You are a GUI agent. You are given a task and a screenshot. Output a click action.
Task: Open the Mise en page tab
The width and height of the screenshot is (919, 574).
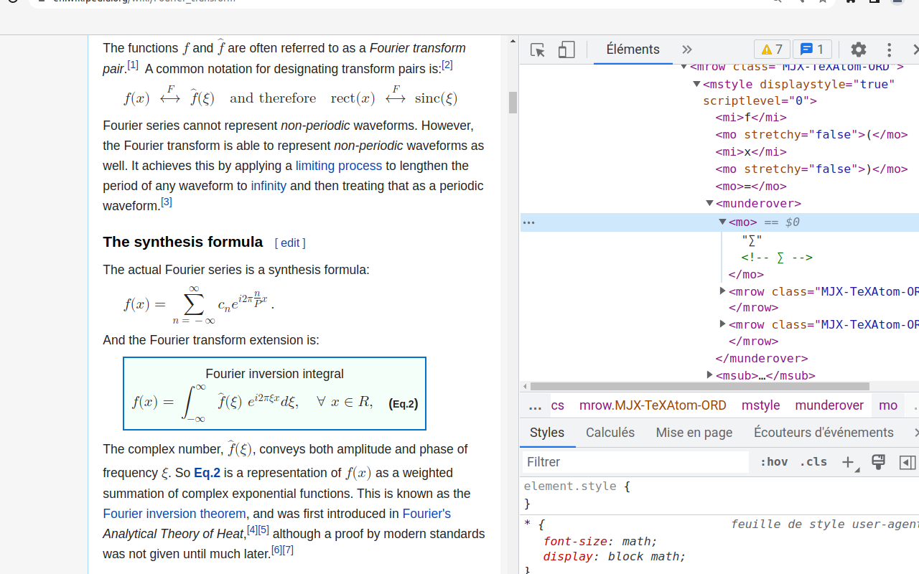click(x=694, y=433)
